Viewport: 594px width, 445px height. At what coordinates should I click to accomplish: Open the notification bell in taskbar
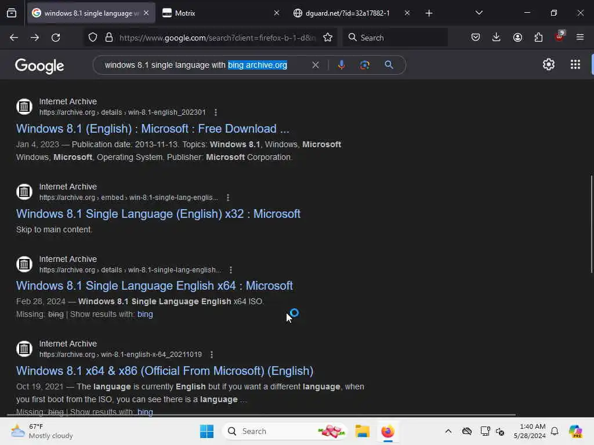coord(555,431)
